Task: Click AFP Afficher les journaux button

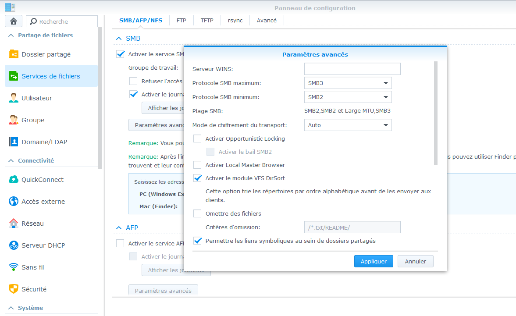Action: point(176,270)
